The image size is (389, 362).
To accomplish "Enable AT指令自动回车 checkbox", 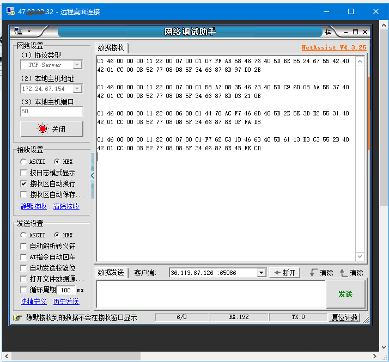I will click(x=23, y=257).
